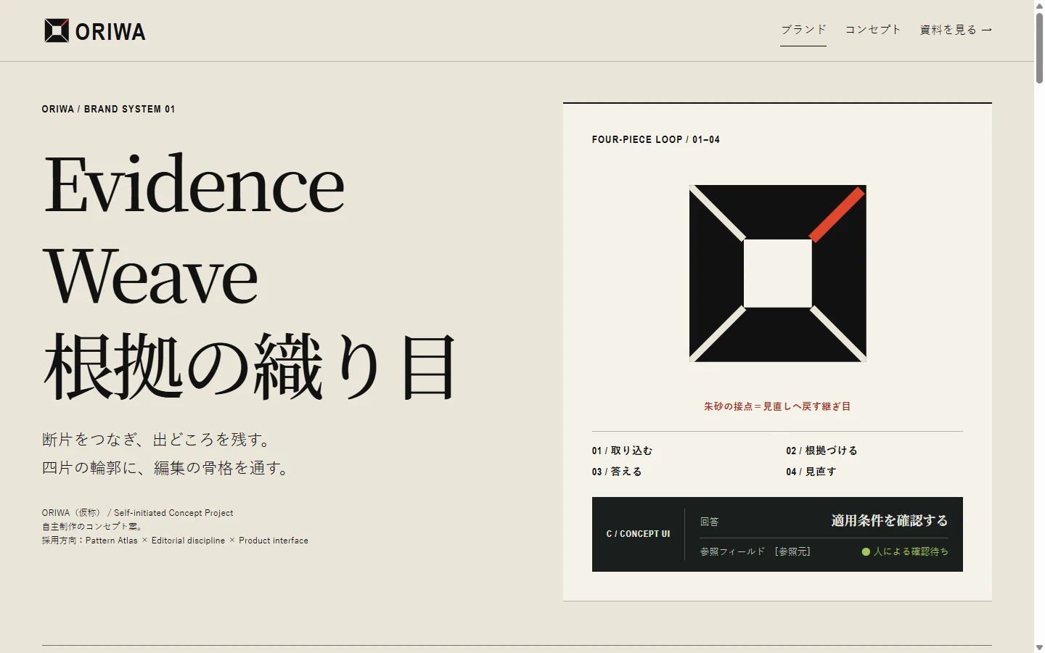Click the four-piece loop emblem graphic
The image size is (1045, 653).
(x=778, y=274)
